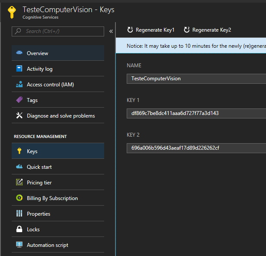Viewport: 266px width, 256px height.
Task: Click the Regenerate Key1 refresh icon
Action: pos(130,30)
